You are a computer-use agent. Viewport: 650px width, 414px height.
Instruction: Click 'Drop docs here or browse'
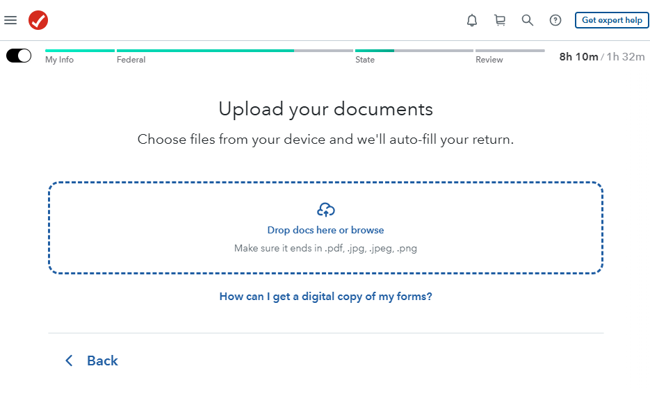tap(325, 230)
